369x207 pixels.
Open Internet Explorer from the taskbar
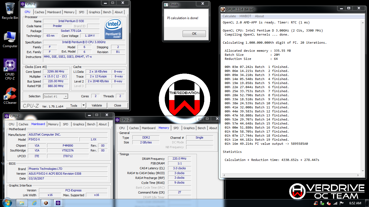point(34,203)
